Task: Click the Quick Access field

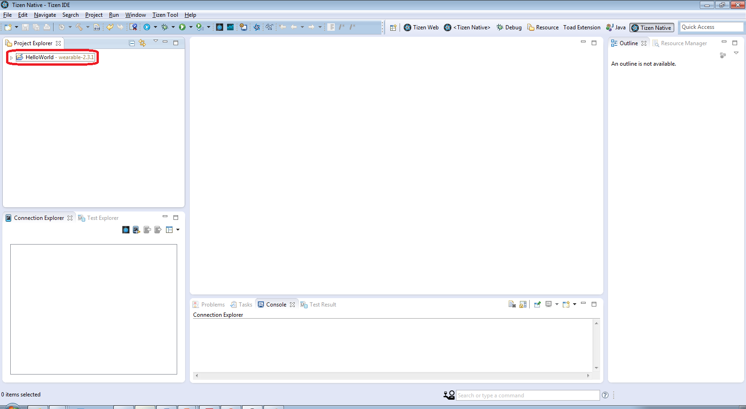Action: 711,27
